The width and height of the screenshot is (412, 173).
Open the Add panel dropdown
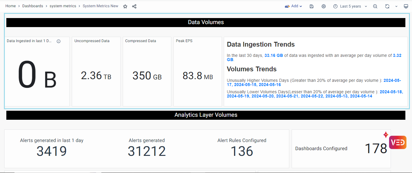(x=293, y=6)
